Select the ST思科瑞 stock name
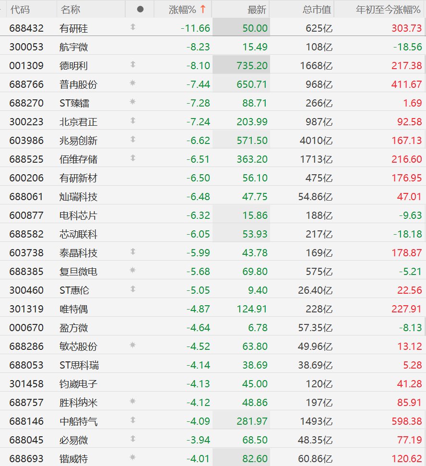Image resolution: width=426 pixels, height=466 pixels. point(79,365)
